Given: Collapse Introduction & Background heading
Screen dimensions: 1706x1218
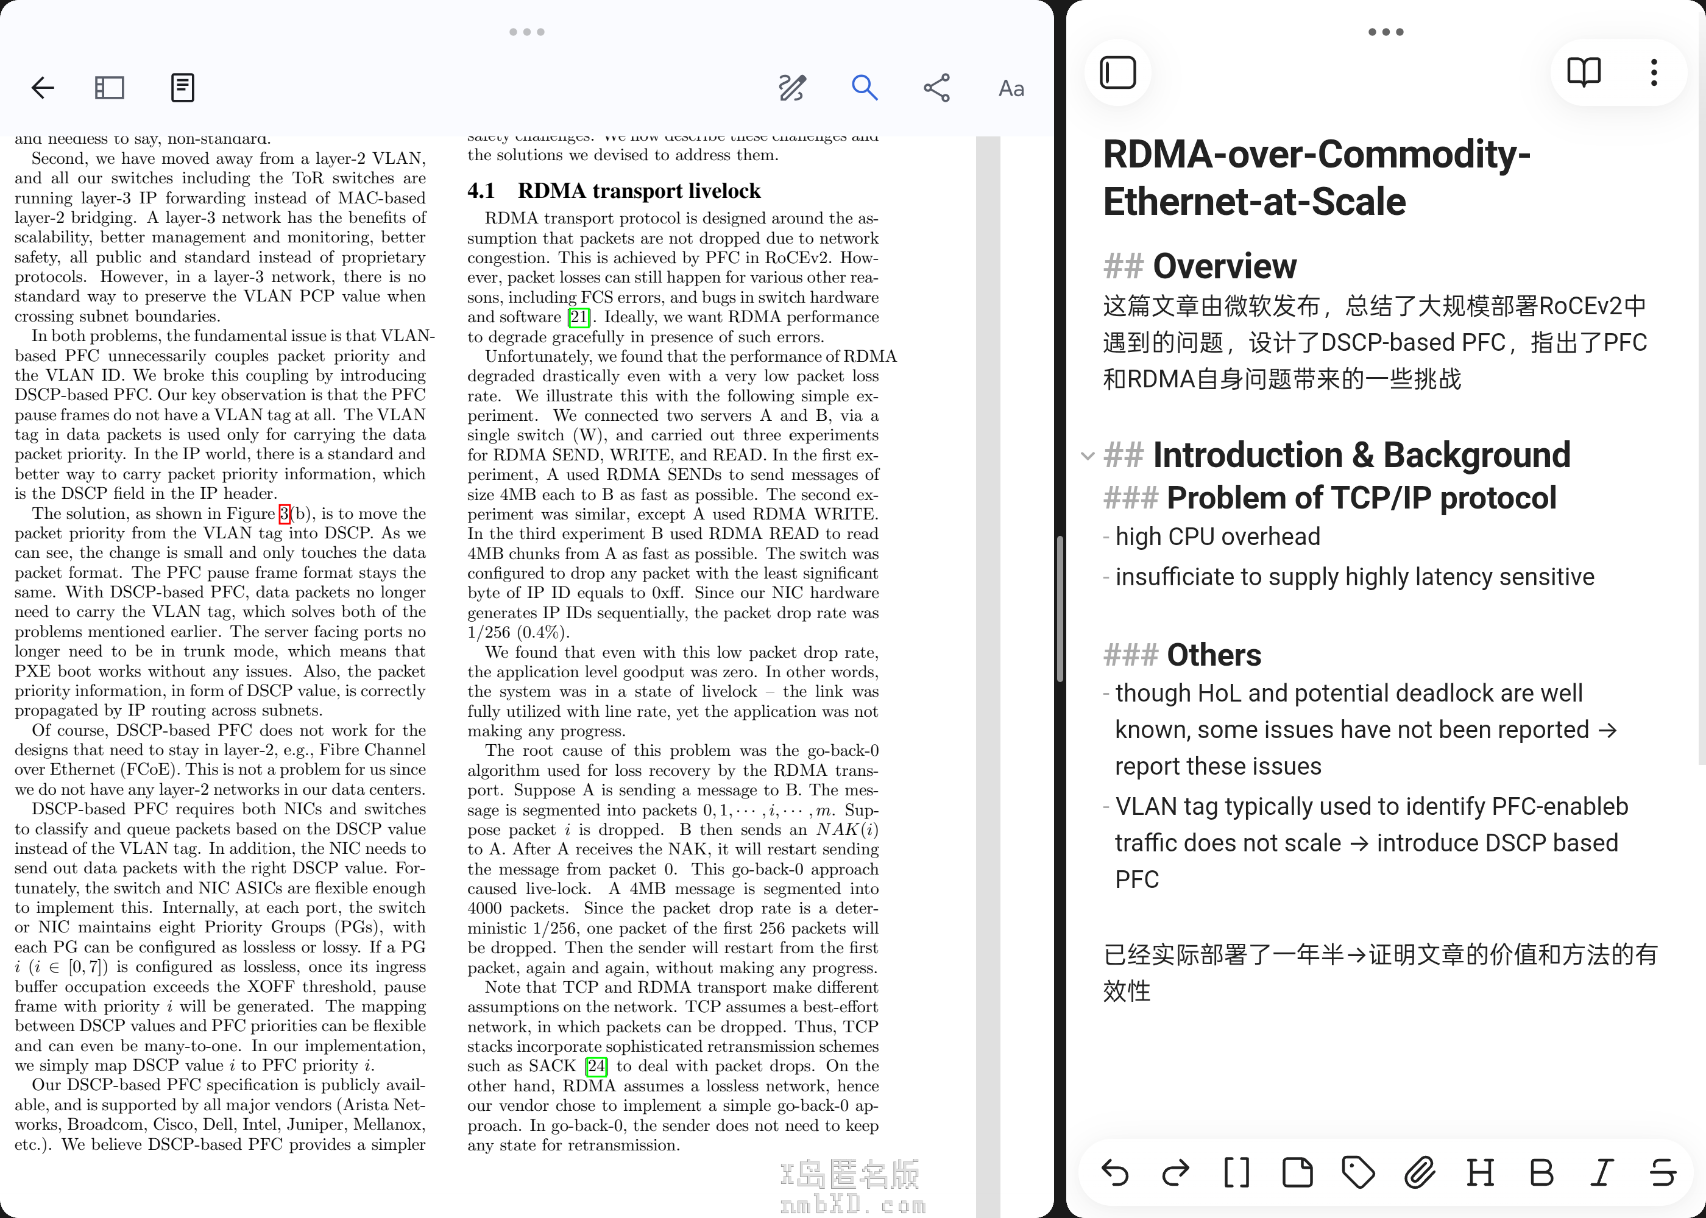Looking at the screenshot, I should click(1087, 456).
